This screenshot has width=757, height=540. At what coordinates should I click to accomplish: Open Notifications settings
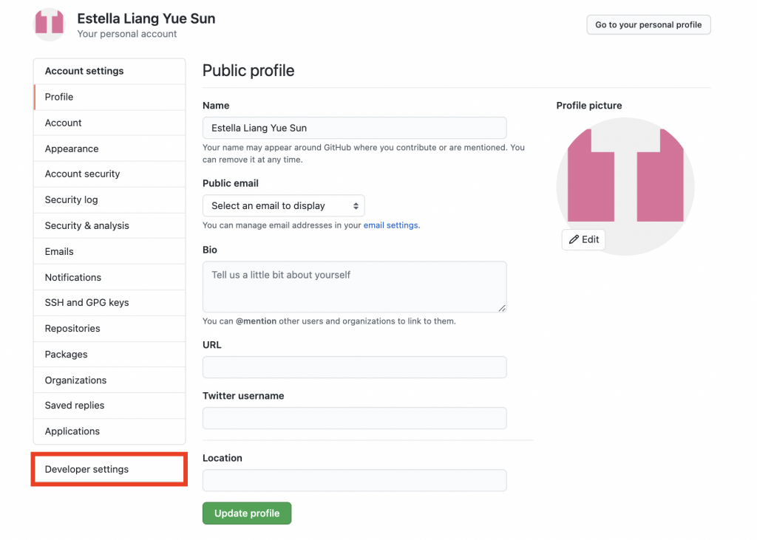[109, 278]
